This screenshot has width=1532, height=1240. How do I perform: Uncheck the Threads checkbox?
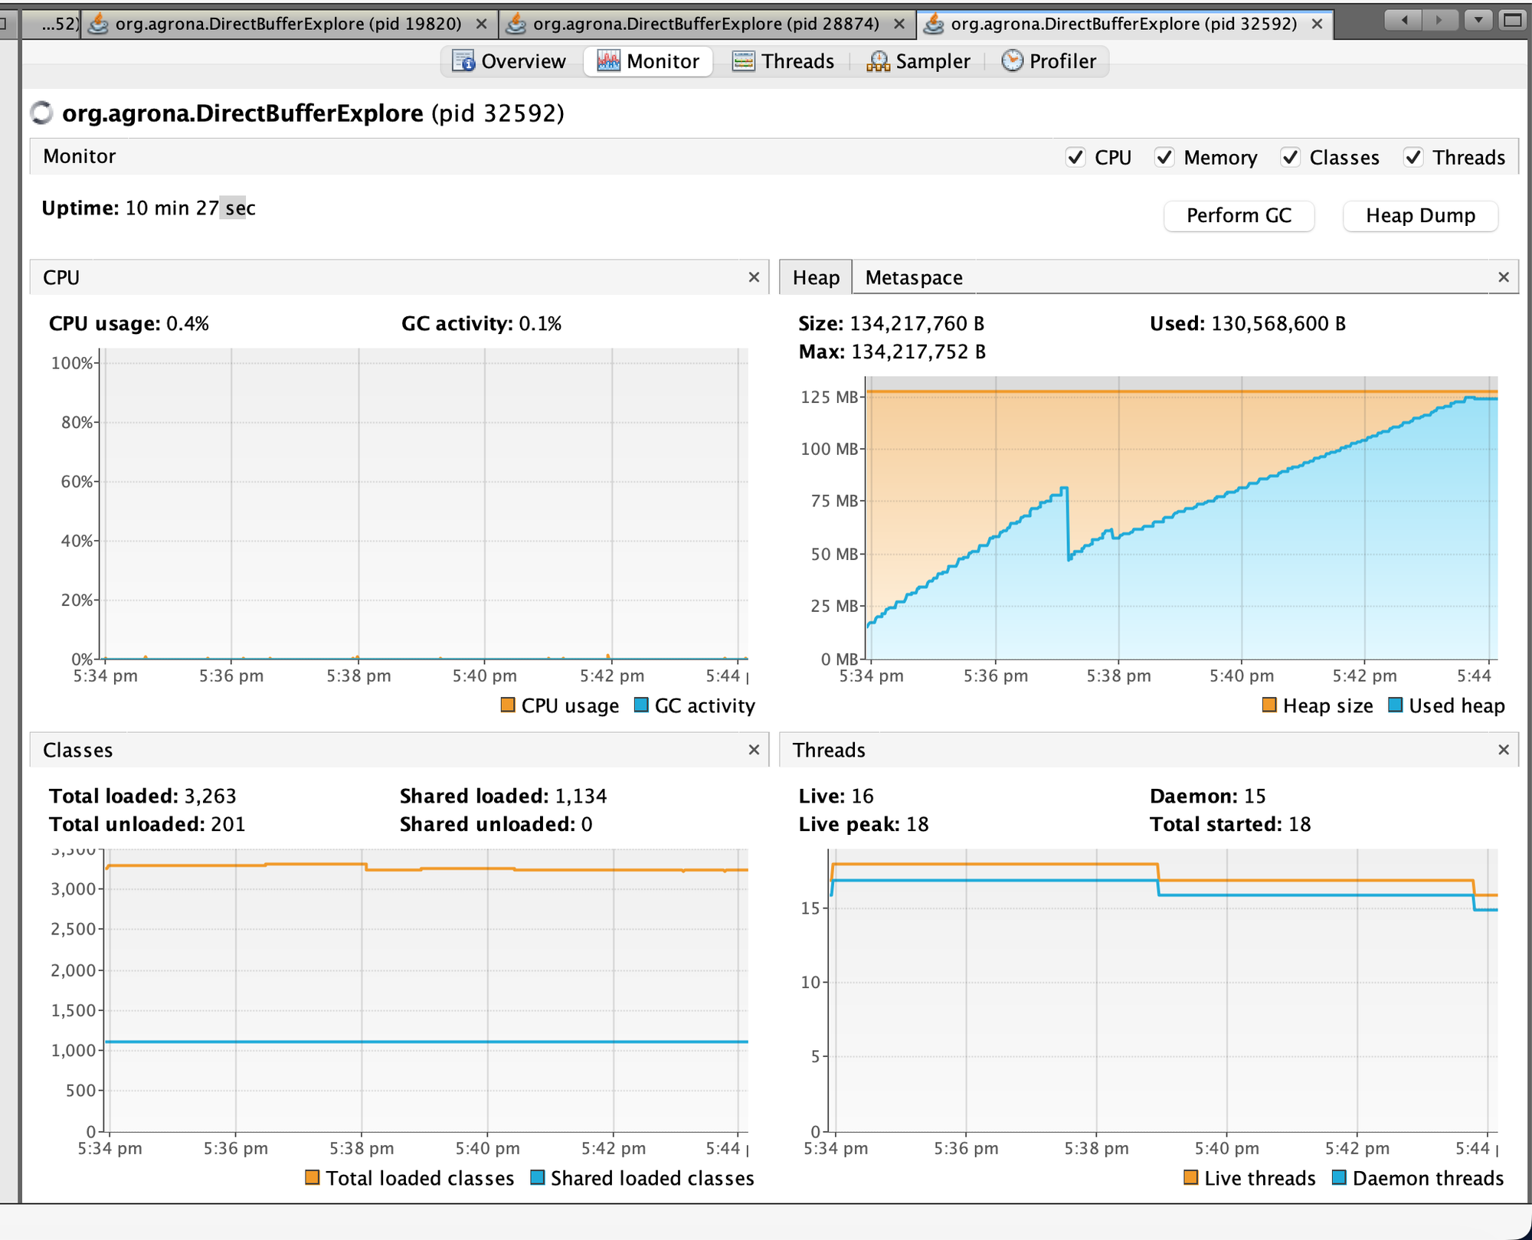[1413, 158]
